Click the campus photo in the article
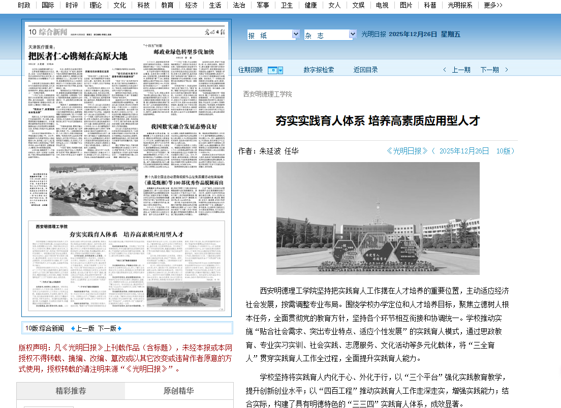The height and width of the screenshot is (408, 561). [x=378, y=218]
